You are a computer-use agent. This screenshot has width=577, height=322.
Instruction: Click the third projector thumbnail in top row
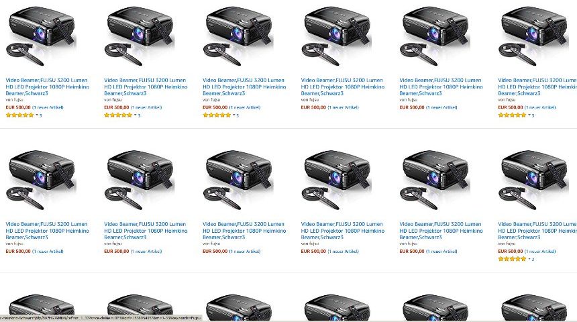pyautogui.click(x=238, y=36)
